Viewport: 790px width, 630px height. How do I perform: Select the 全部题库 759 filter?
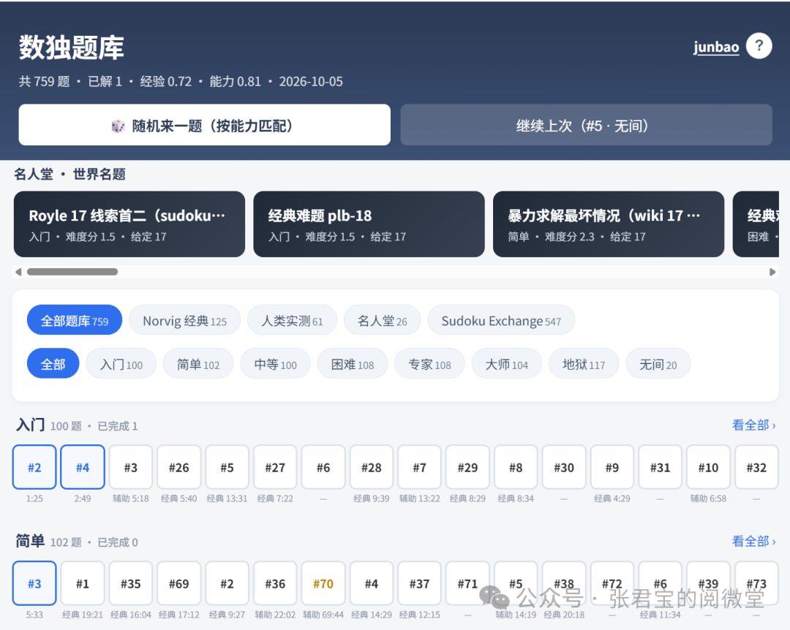pyautogui.click(x=75, y=320)
